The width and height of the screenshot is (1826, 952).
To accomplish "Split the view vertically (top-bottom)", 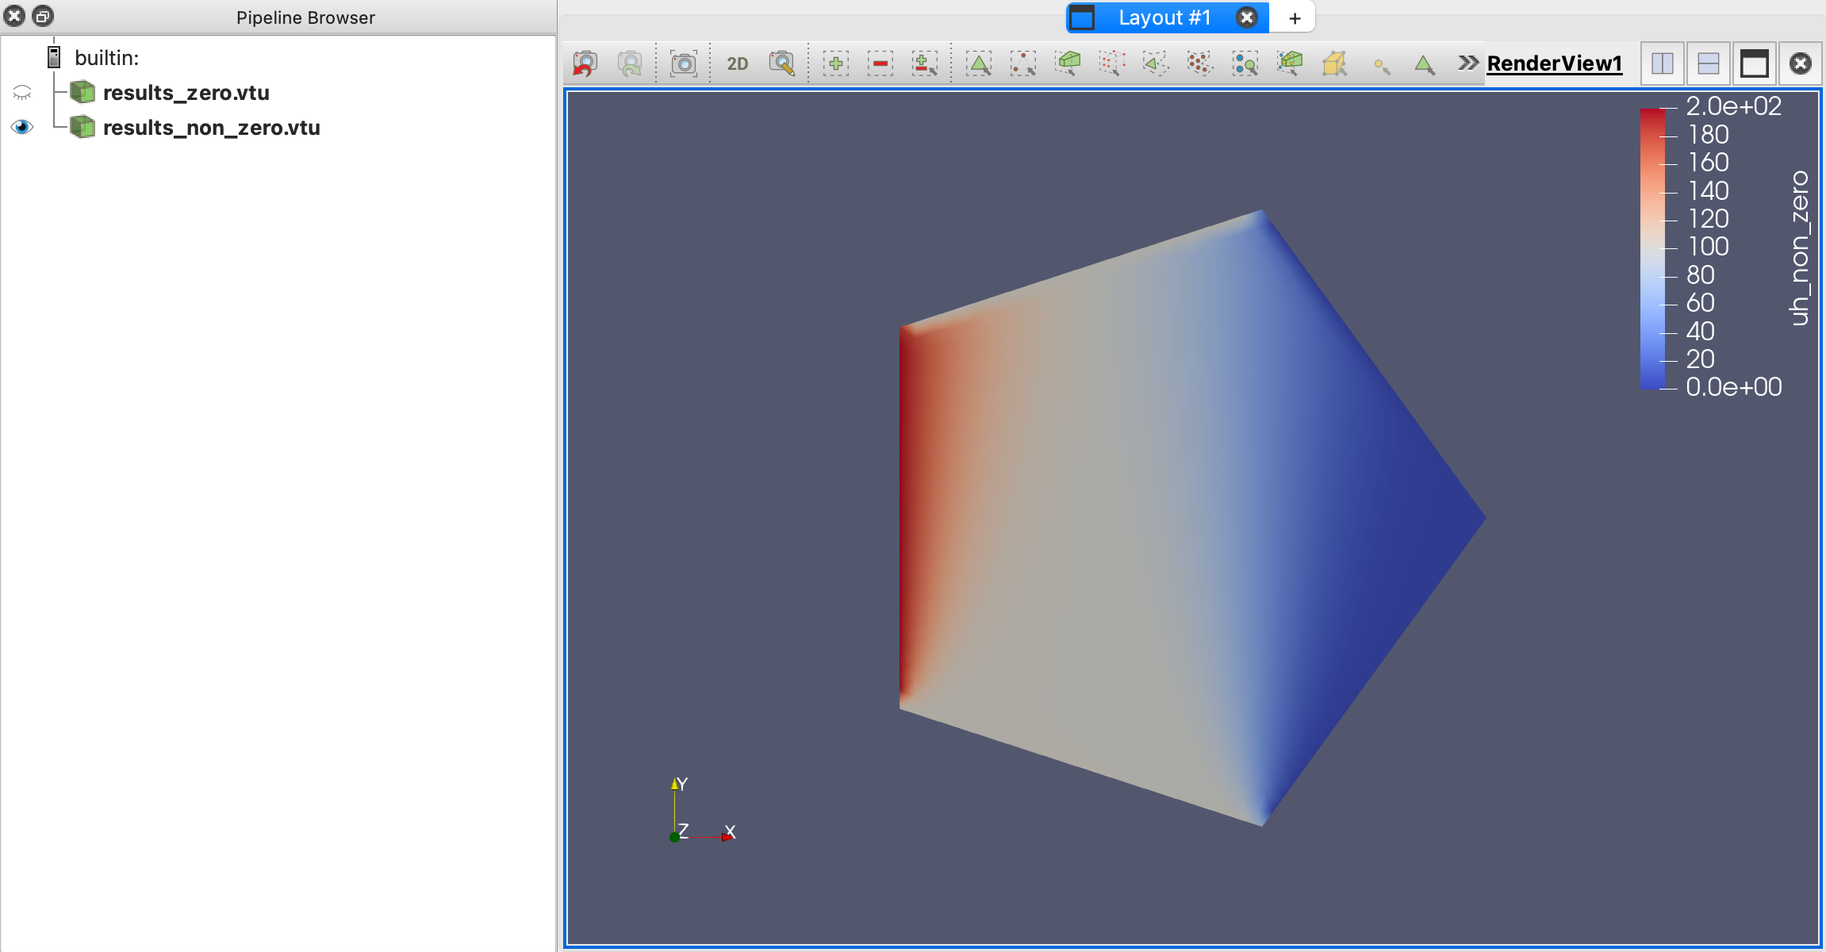I will (1709, 63).
